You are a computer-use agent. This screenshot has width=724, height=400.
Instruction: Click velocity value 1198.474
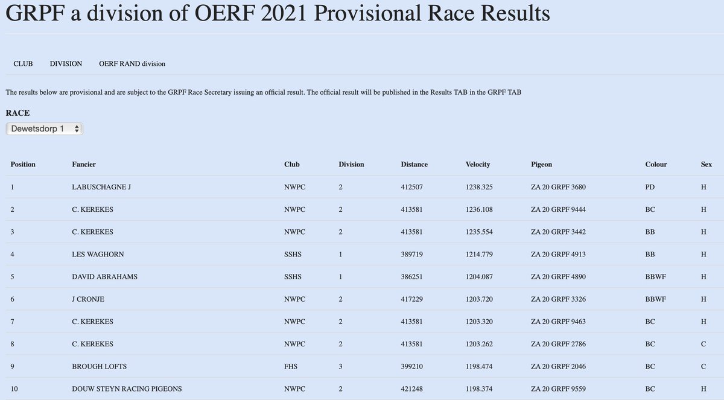(480, 367)
